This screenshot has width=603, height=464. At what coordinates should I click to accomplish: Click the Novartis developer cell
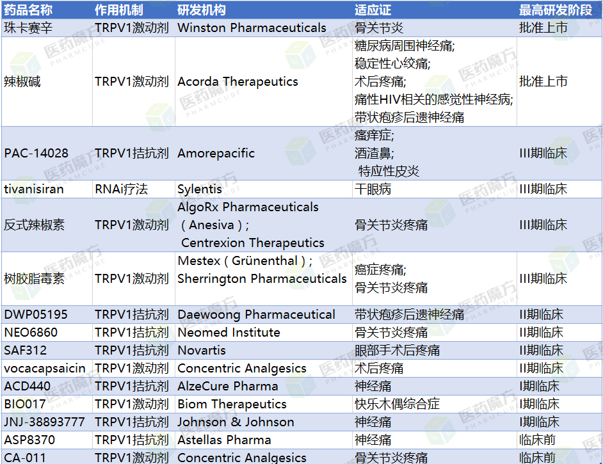point(202,351)
